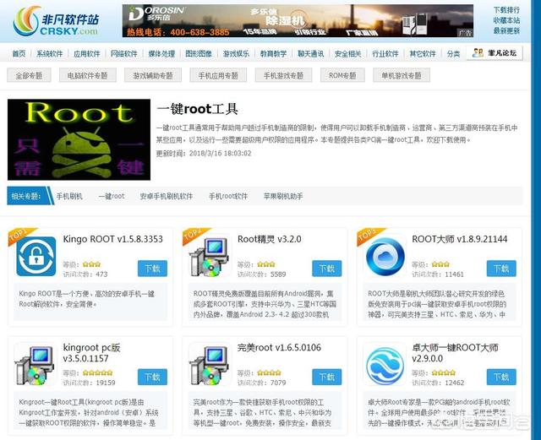Download 卓大师一键ROOT大师
This screenshot has width=541, height=440.
pos(501,377)
